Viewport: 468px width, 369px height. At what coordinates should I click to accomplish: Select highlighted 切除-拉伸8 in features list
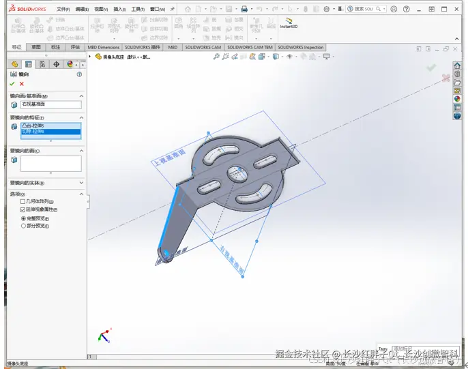click(x=50, y=132)
